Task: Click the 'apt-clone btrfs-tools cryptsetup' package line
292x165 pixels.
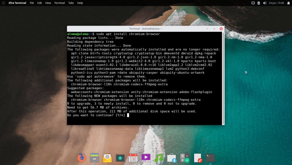Action: pos(144,53)
